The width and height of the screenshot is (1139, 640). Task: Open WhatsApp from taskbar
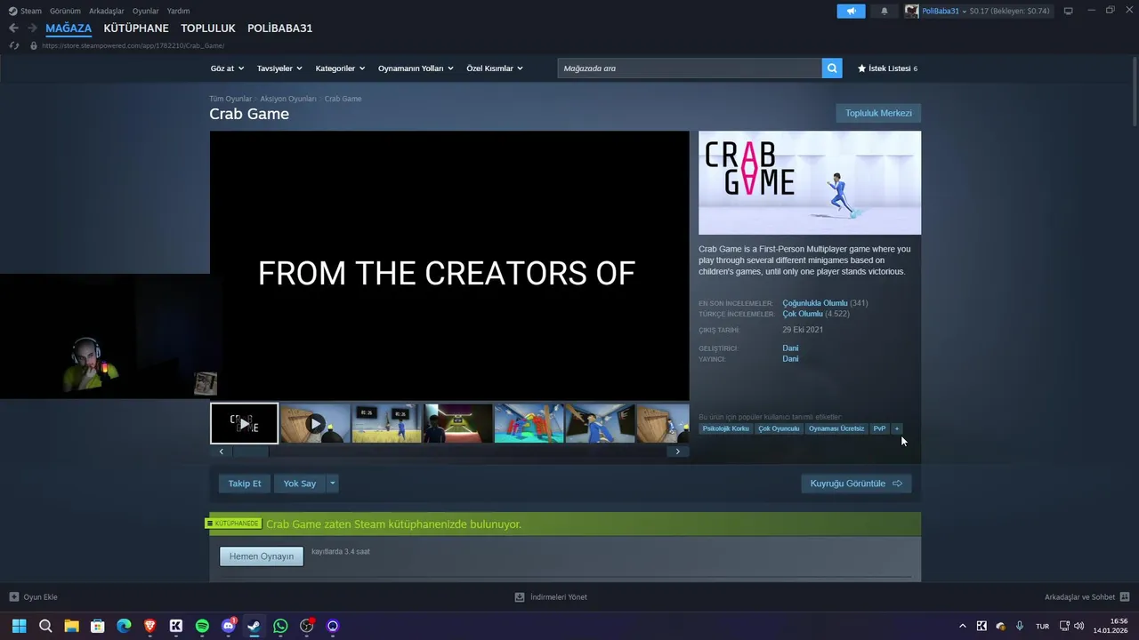point(280,626)
